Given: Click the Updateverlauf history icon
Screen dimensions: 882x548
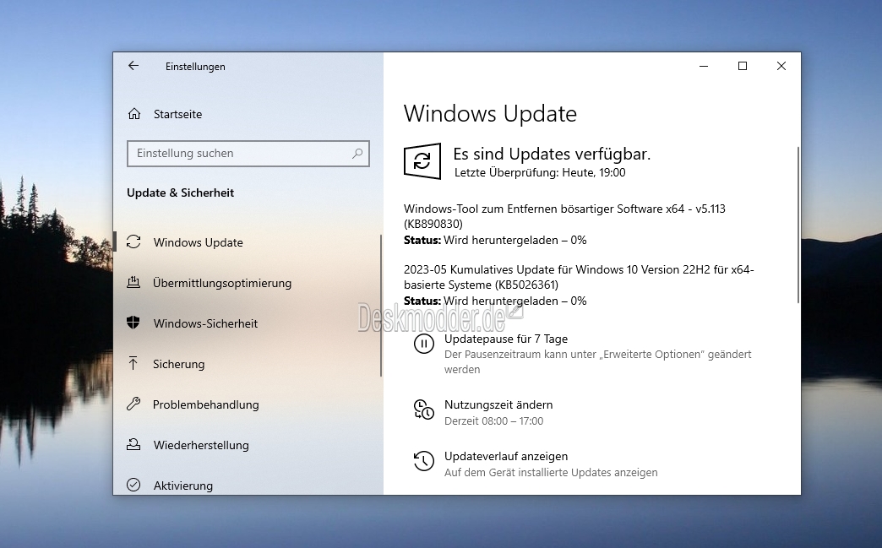Looking at the screenshot, I should pos(423,461).
